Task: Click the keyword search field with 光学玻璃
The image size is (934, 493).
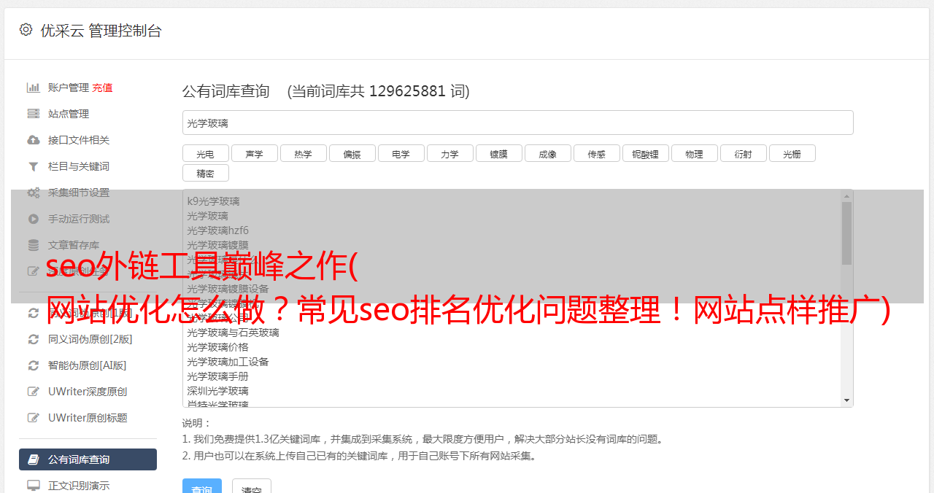Action: [518, 123]
